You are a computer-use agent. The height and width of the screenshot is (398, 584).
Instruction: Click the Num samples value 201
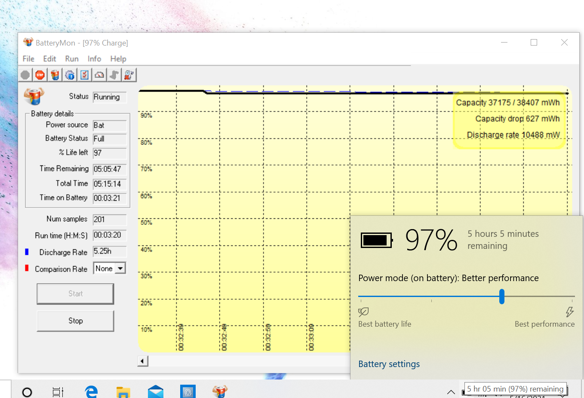click(x=110, y=220)
